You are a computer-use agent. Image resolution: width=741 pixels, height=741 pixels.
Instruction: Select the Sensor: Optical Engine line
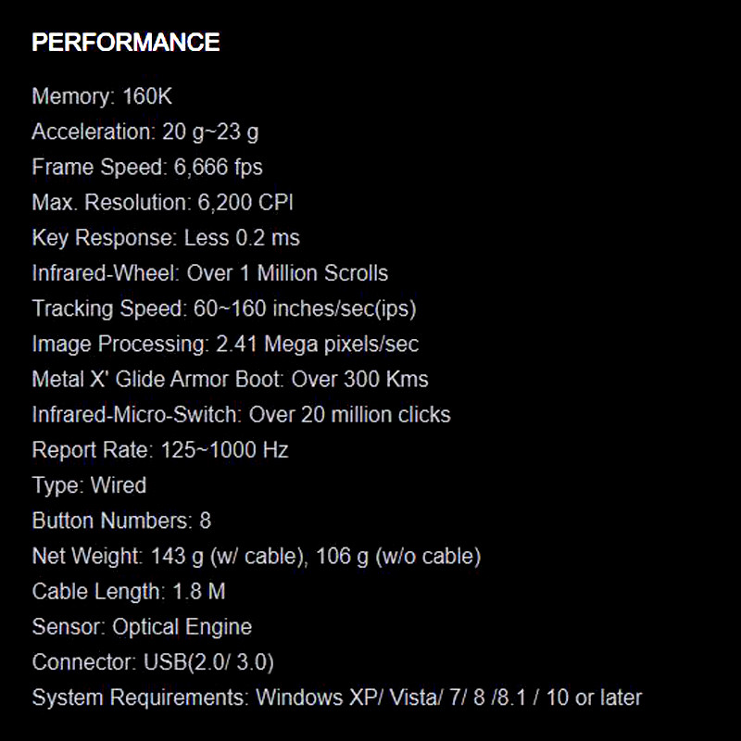(x=142, y=627)
